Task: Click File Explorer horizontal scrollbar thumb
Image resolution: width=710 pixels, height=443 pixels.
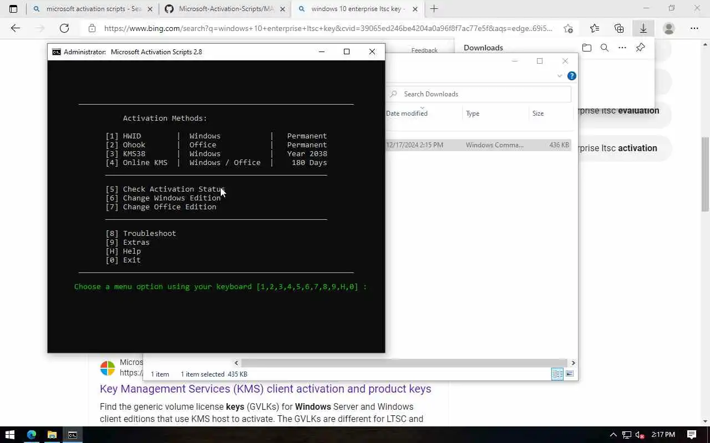Action: (404, 363)
